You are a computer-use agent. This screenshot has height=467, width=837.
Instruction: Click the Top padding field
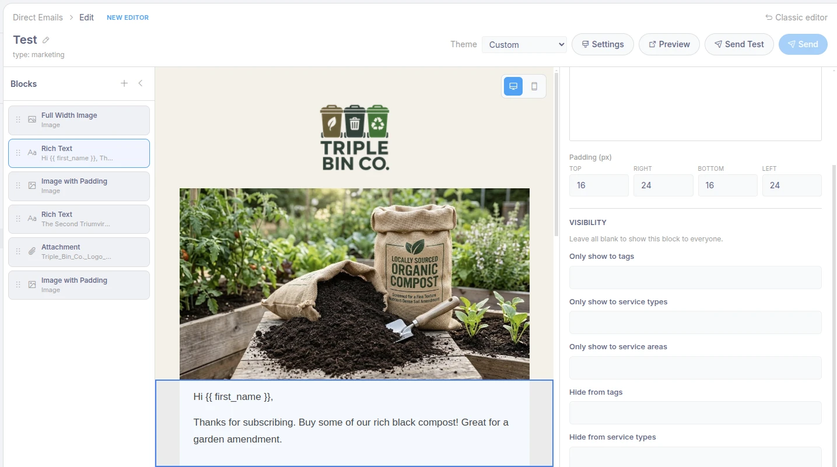point(599,185)
